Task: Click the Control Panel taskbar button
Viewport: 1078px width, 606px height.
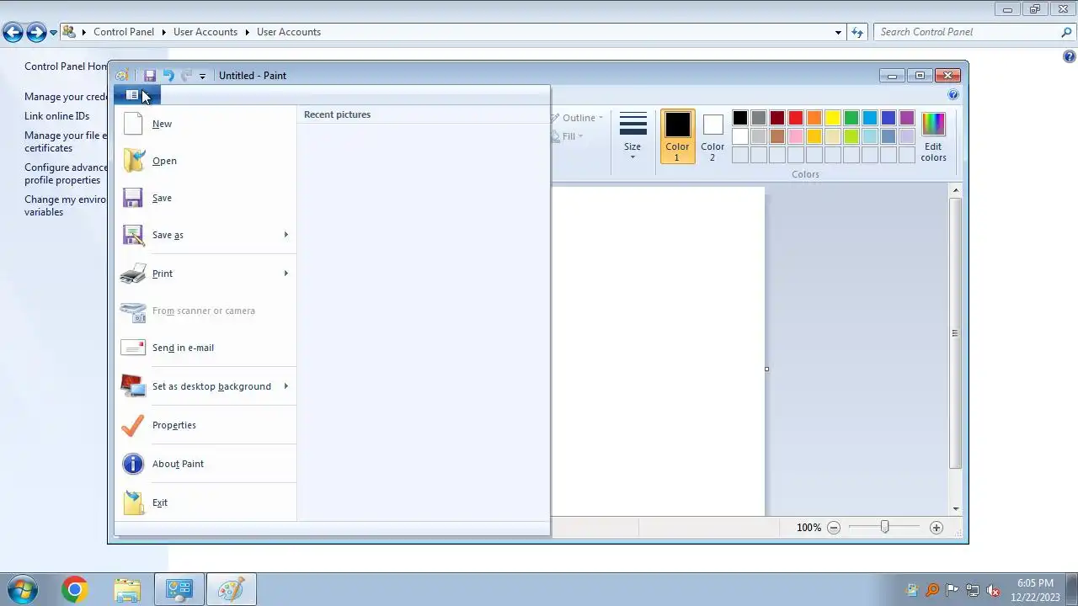Action: click(x=179, y=590)
